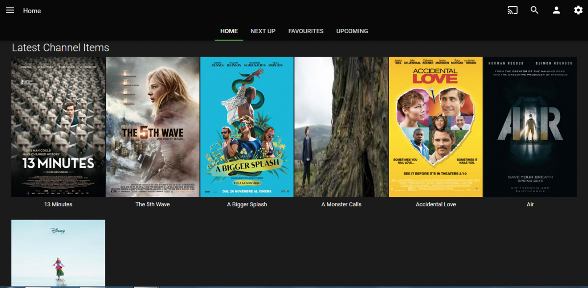The height and width of the screenshot is (288, 588).
Task: Click 'The 5th Wave' title text
Action: click(153, 204)
